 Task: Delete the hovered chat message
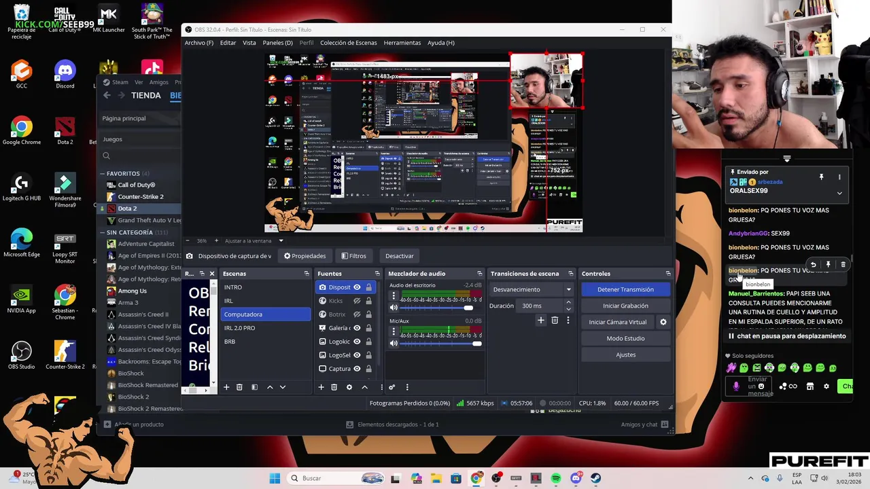point(843,265)
